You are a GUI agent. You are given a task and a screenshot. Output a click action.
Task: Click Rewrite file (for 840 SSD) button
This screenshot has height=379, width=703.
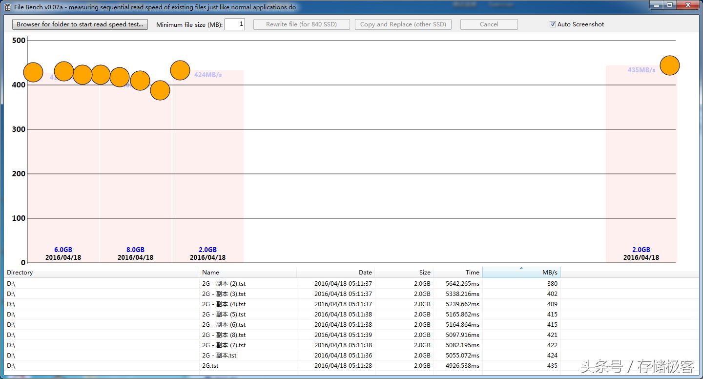click(301, 24)
